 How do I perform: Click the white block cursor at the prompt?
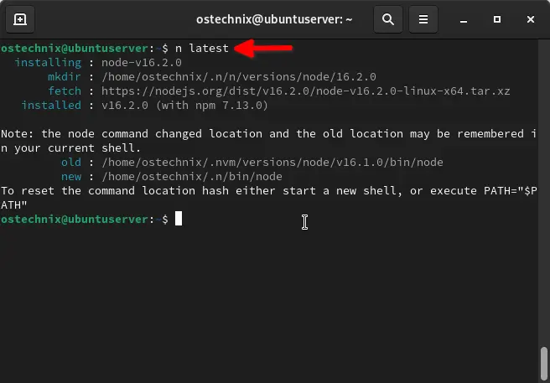179,219
